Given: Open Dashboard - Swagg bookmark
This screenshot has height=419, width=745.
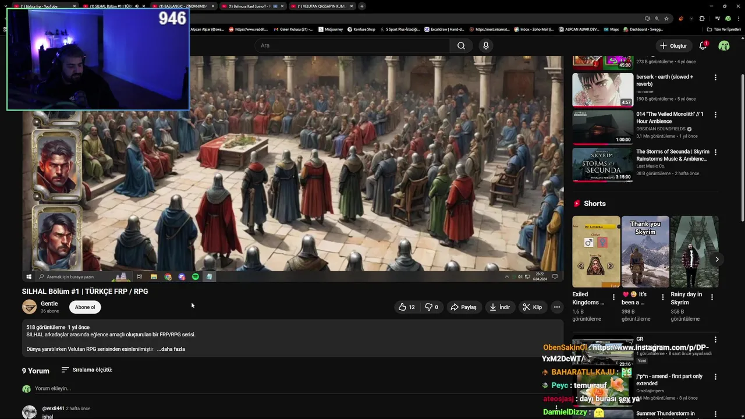Looking at the screenshot, I should click(x=643, y=29).
